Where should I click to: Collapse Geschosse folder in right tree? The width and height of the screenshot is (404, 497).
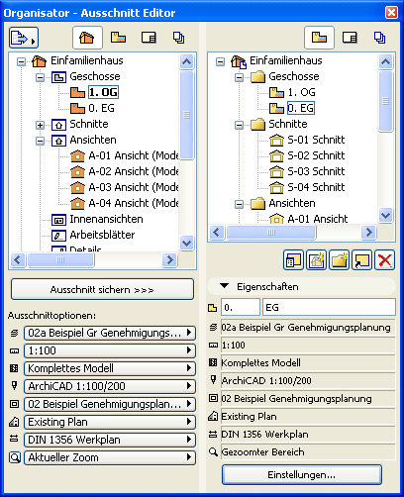tap(239, 78)
